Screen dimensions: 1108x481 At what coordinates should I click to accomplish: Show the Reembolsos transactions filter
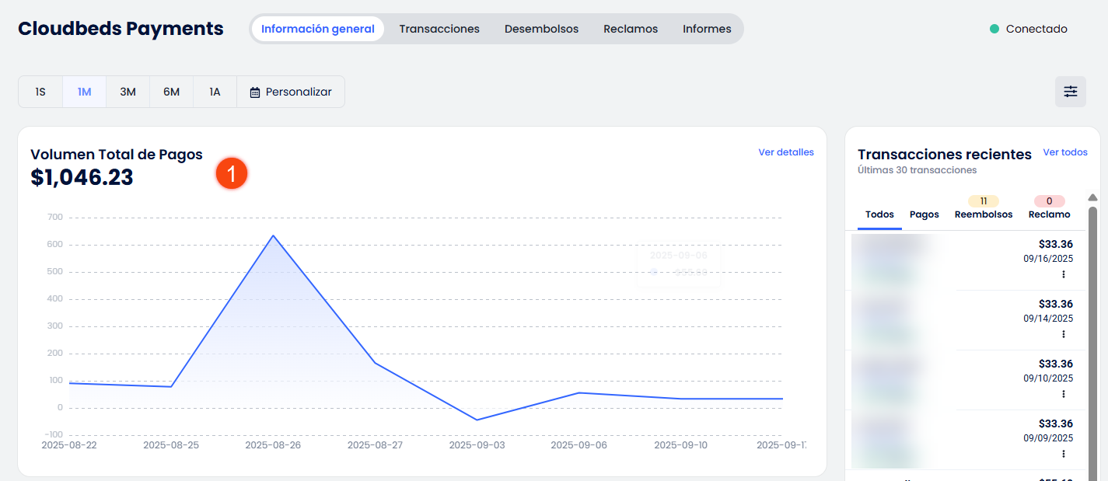pyautogui.click(x=983, y=214)
